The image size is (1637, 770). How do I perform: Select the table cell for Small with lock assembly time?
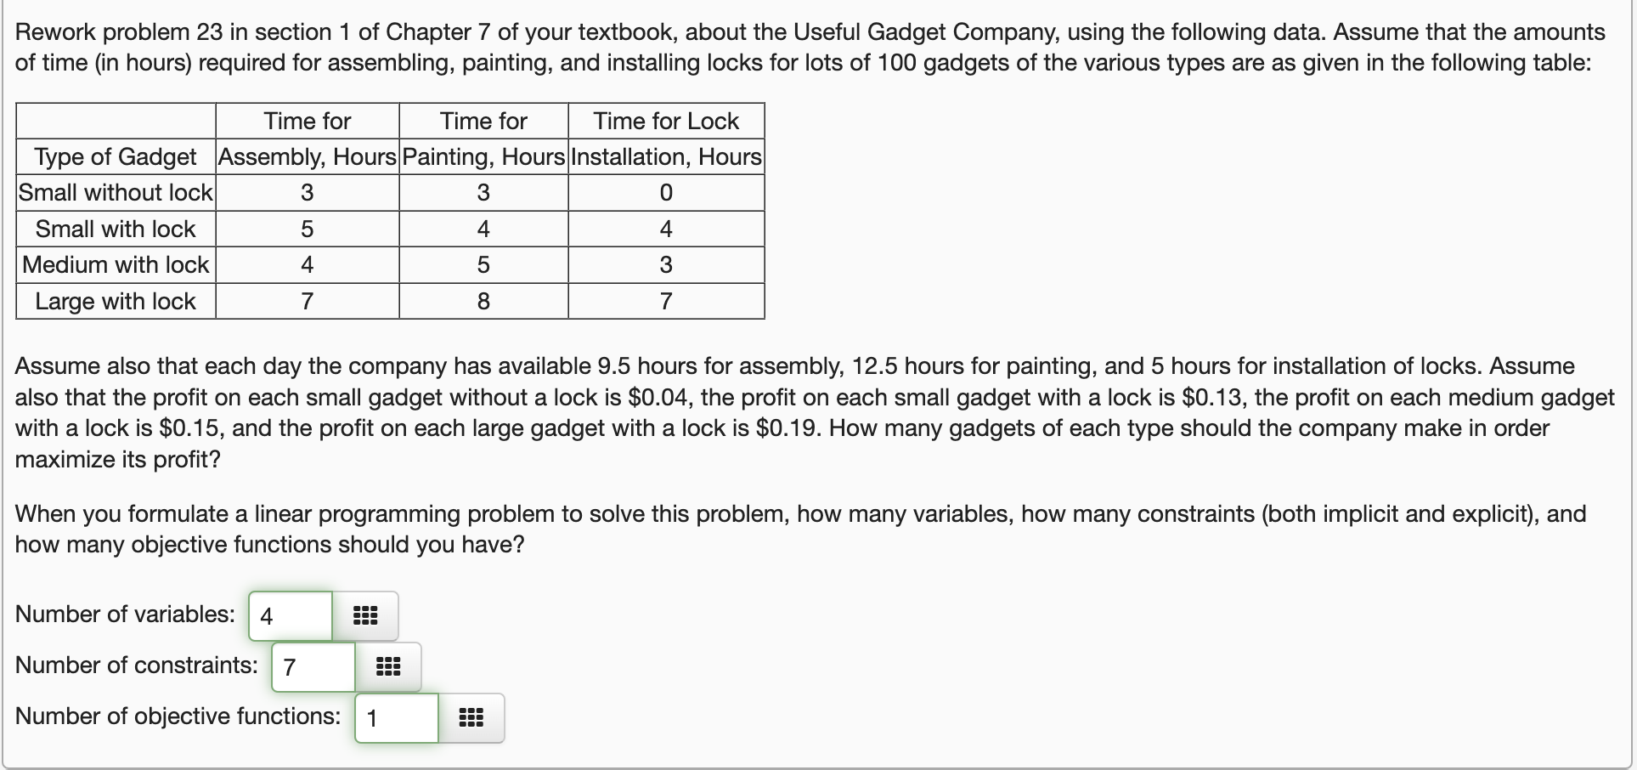(307, 229)
